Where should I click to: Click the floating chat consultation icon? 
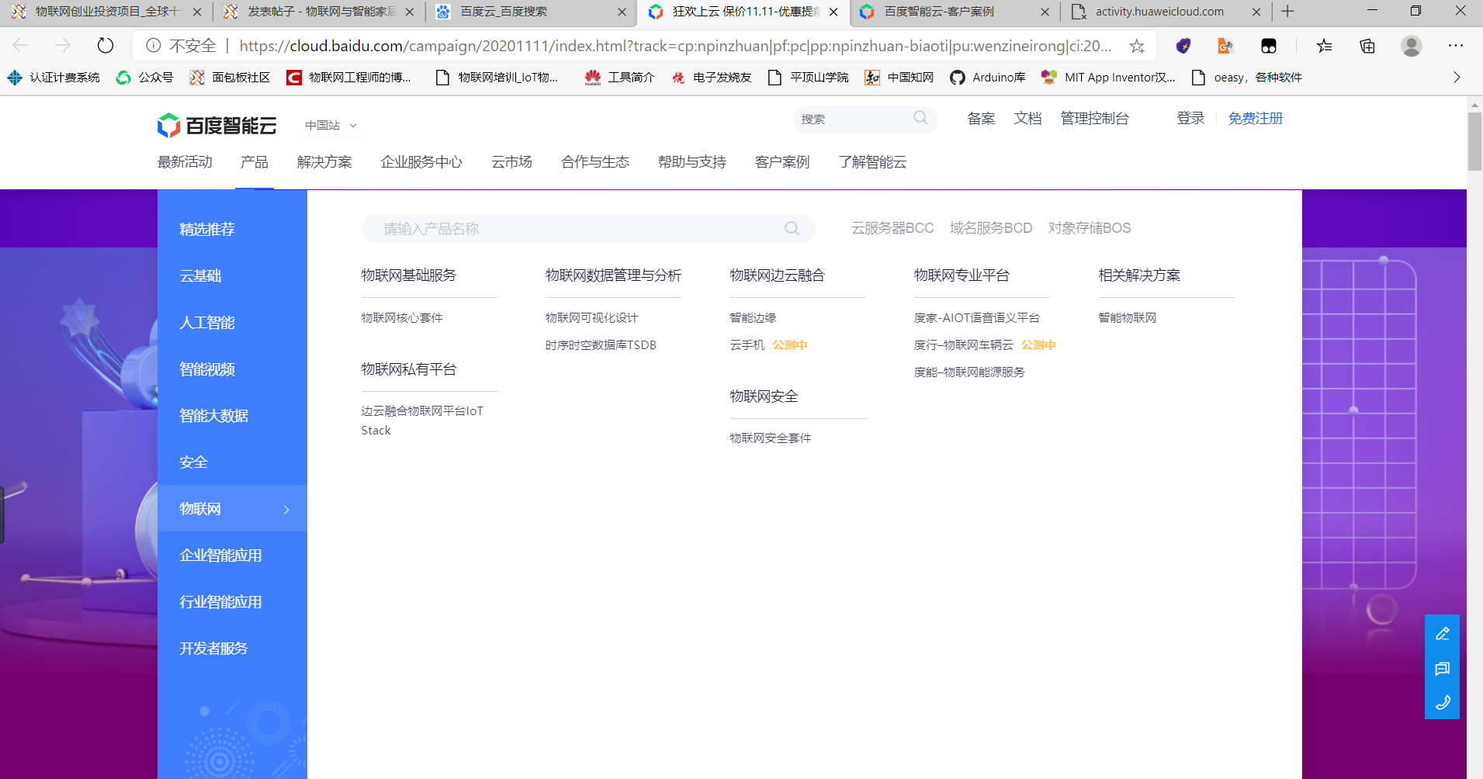click(x=1443, y=669)
